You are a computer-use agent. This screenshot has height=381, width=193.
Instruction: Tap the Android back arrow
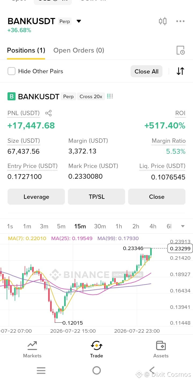pos(152,371)
